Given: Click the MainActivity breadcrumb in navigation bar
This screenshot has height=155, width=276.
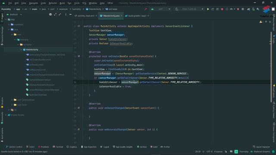Looking at the screenshot, I should point(94,9).
